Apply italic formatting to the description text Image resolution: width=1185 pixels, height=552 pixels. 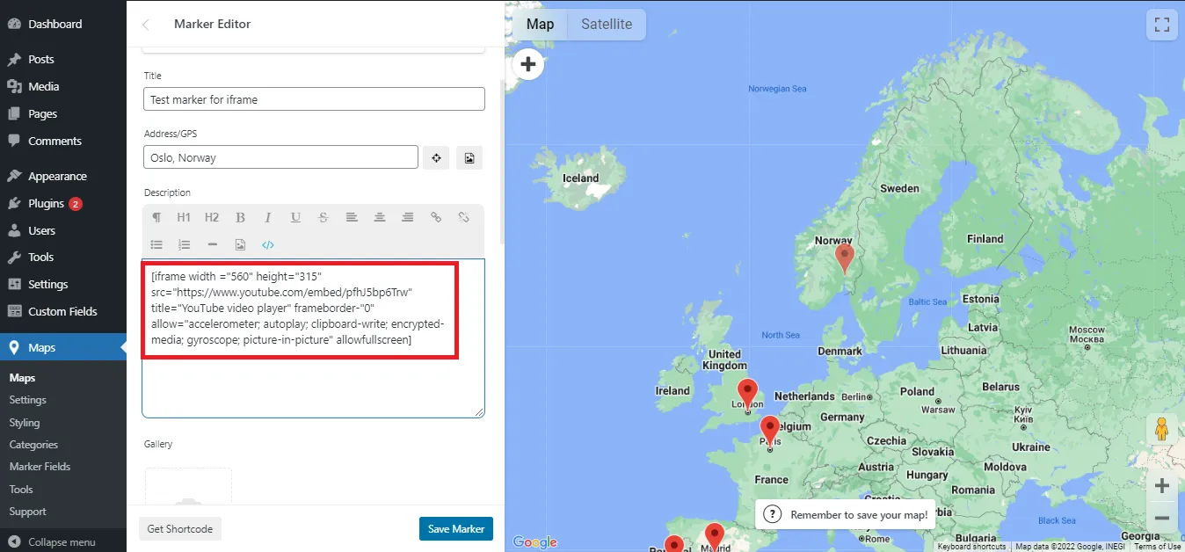click(x=268, y=217)
